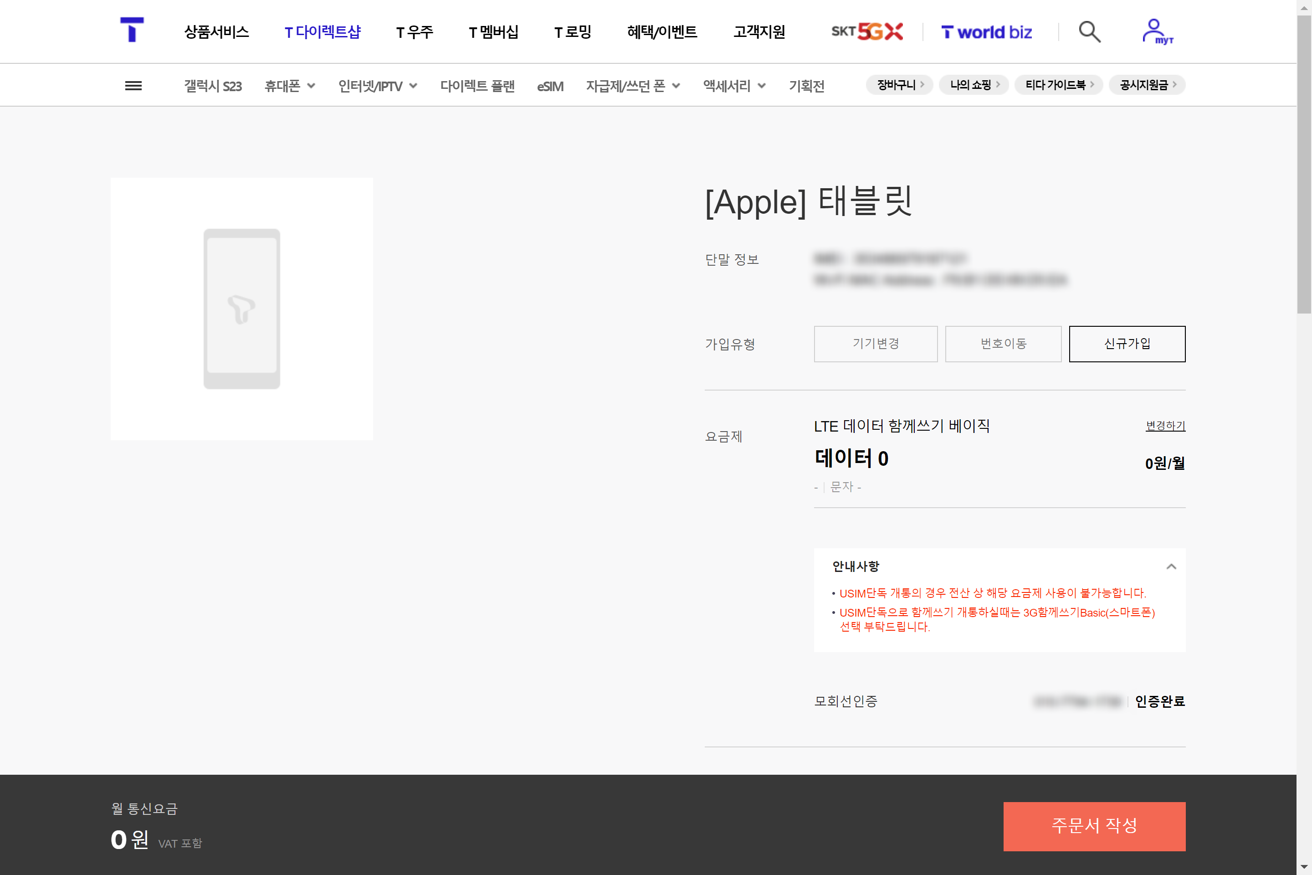This screenshot has width=1312, height=875.
Task: Expand the 인터넷/IPTV dropdown menu
Action: point(377,86)
